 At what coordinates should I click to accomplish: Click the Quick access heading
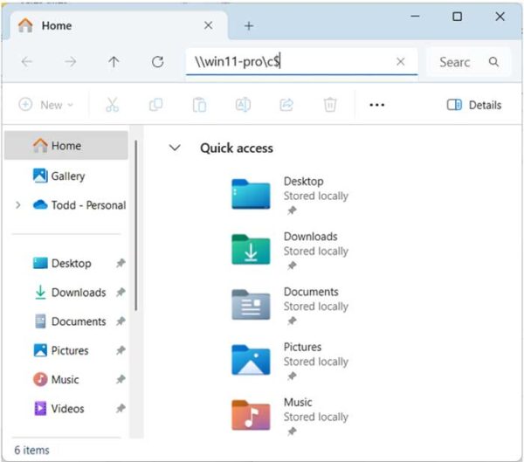click(237, 148)
